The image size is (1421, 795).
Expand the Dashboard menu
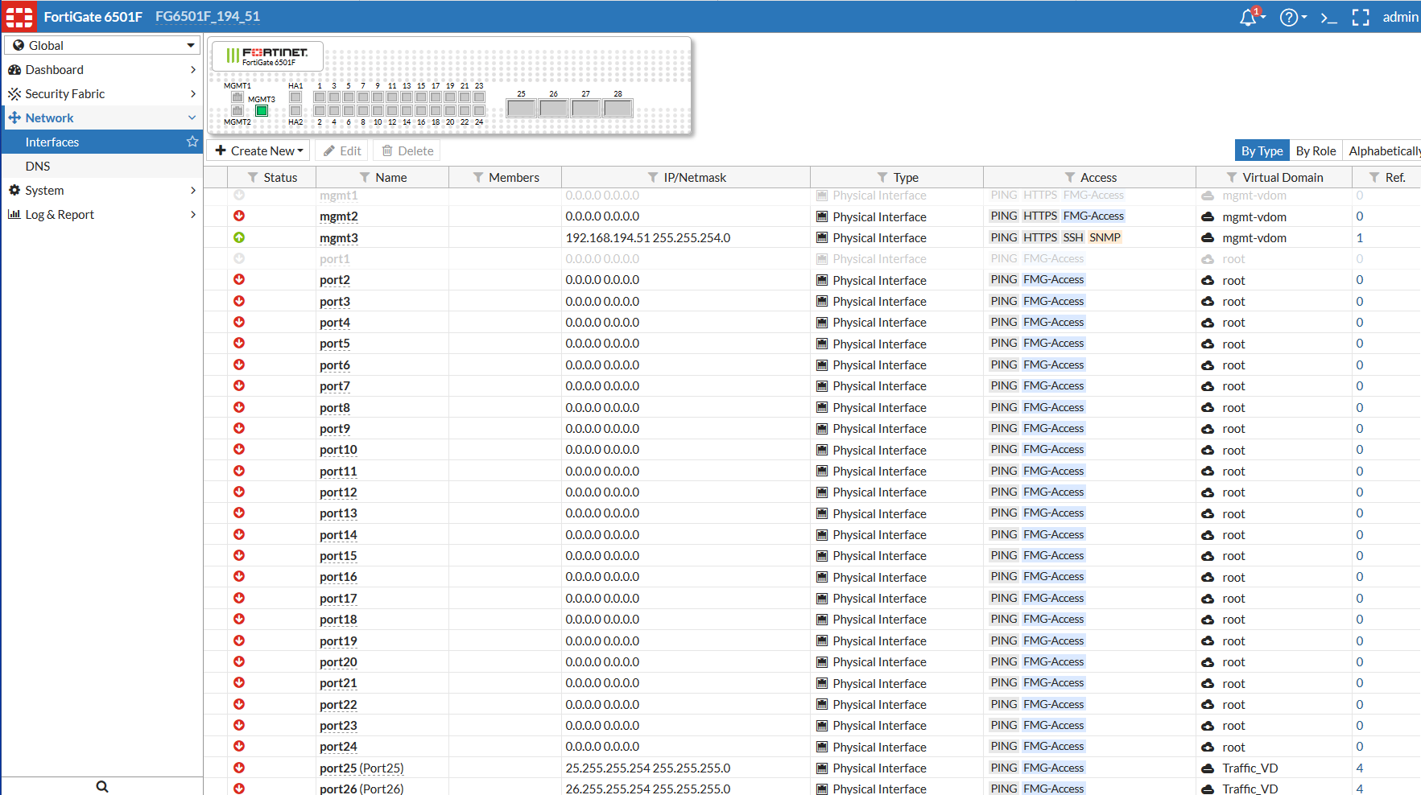tap(102, 69)
